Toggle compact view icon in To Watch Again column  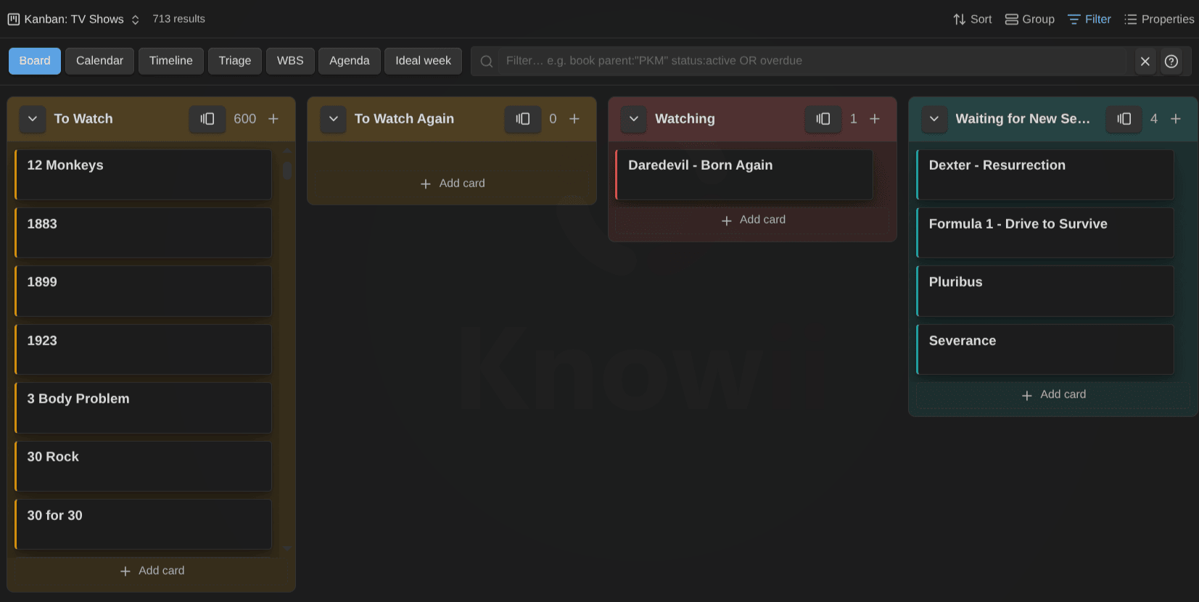click(x=523, y=119)
